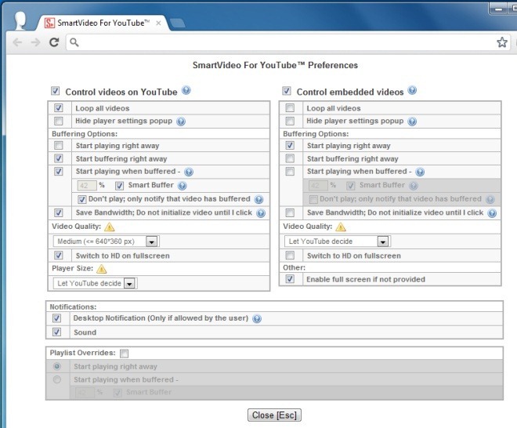Click help icon next to Control videos on YouTube
The height and width of the screenshot is (428, 517).
[186, 90]
